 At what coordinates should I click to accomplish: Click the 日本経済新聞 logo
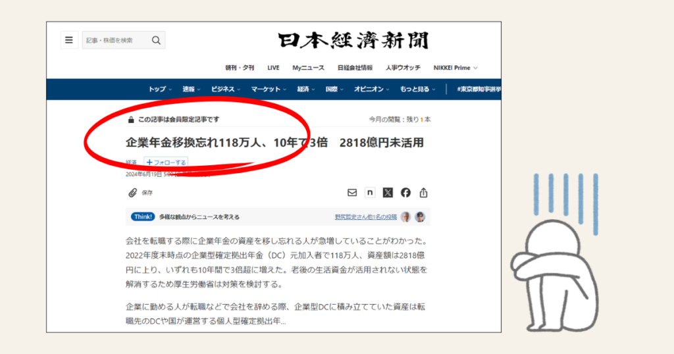(353, 41)
